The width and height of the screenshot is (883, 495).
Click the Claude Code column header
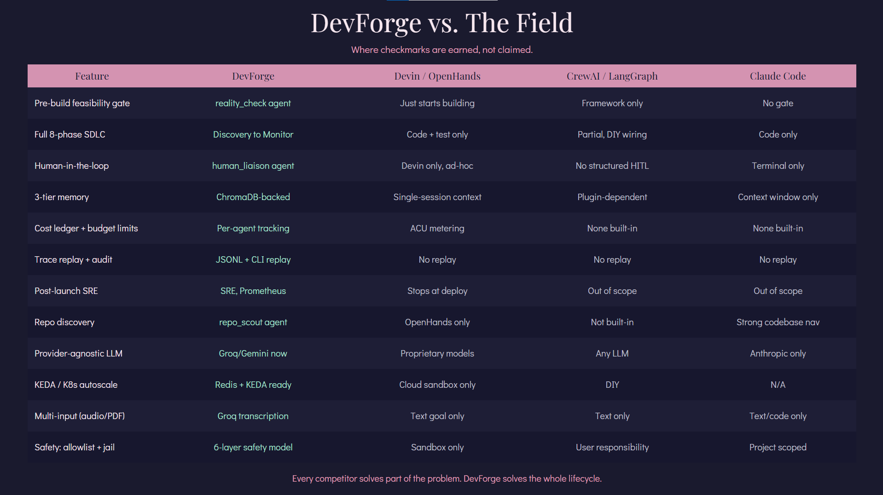pos(778,76)
